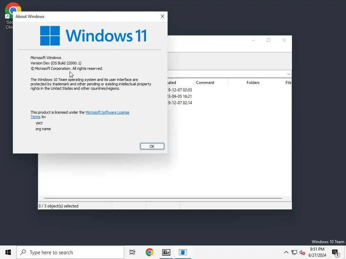Click the horizontal scrollbar in file list

pos(163,198)
